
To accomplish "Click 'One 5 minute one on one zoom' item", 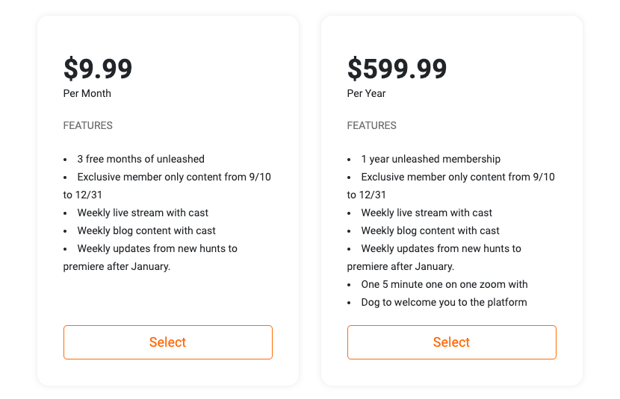I will coord(444,284).
